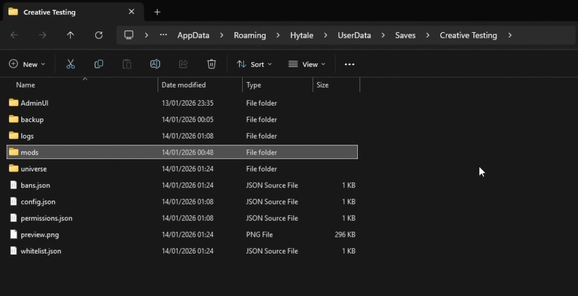The image size is (578, 296).
Task: Open a new File Explorer tab
Action: click(x=157, y=12)
